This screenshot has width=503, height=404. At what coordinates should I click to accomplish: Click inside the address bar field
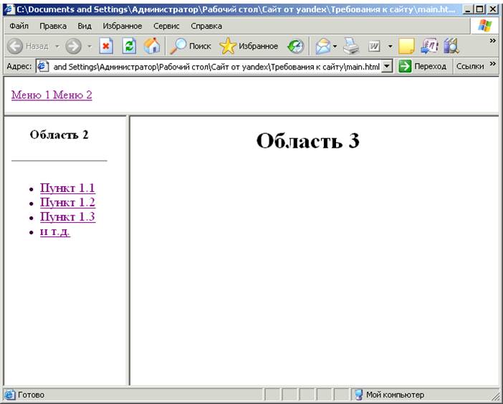(215, 66)
